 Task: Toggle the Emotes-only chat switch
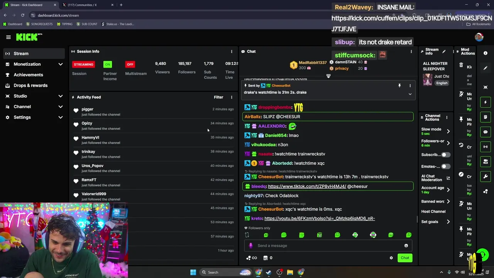(x=445, y=166)
